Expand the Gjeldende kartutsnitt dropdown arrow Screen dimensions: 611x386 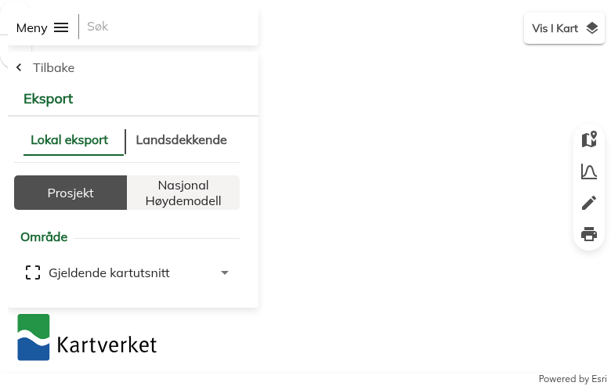pyautogui.click(x=225, y=273)
